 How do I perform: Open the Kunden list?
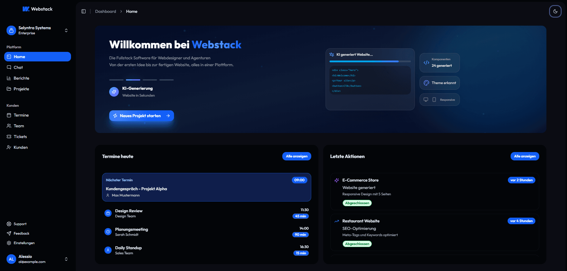point(20,147)
